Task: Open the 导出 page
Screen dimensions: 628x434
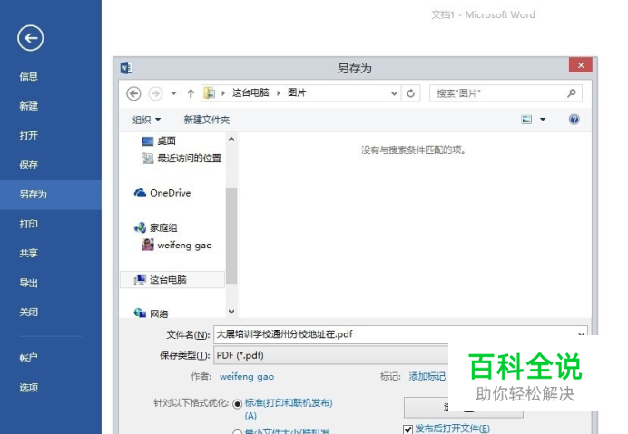Action: (28, 283)
